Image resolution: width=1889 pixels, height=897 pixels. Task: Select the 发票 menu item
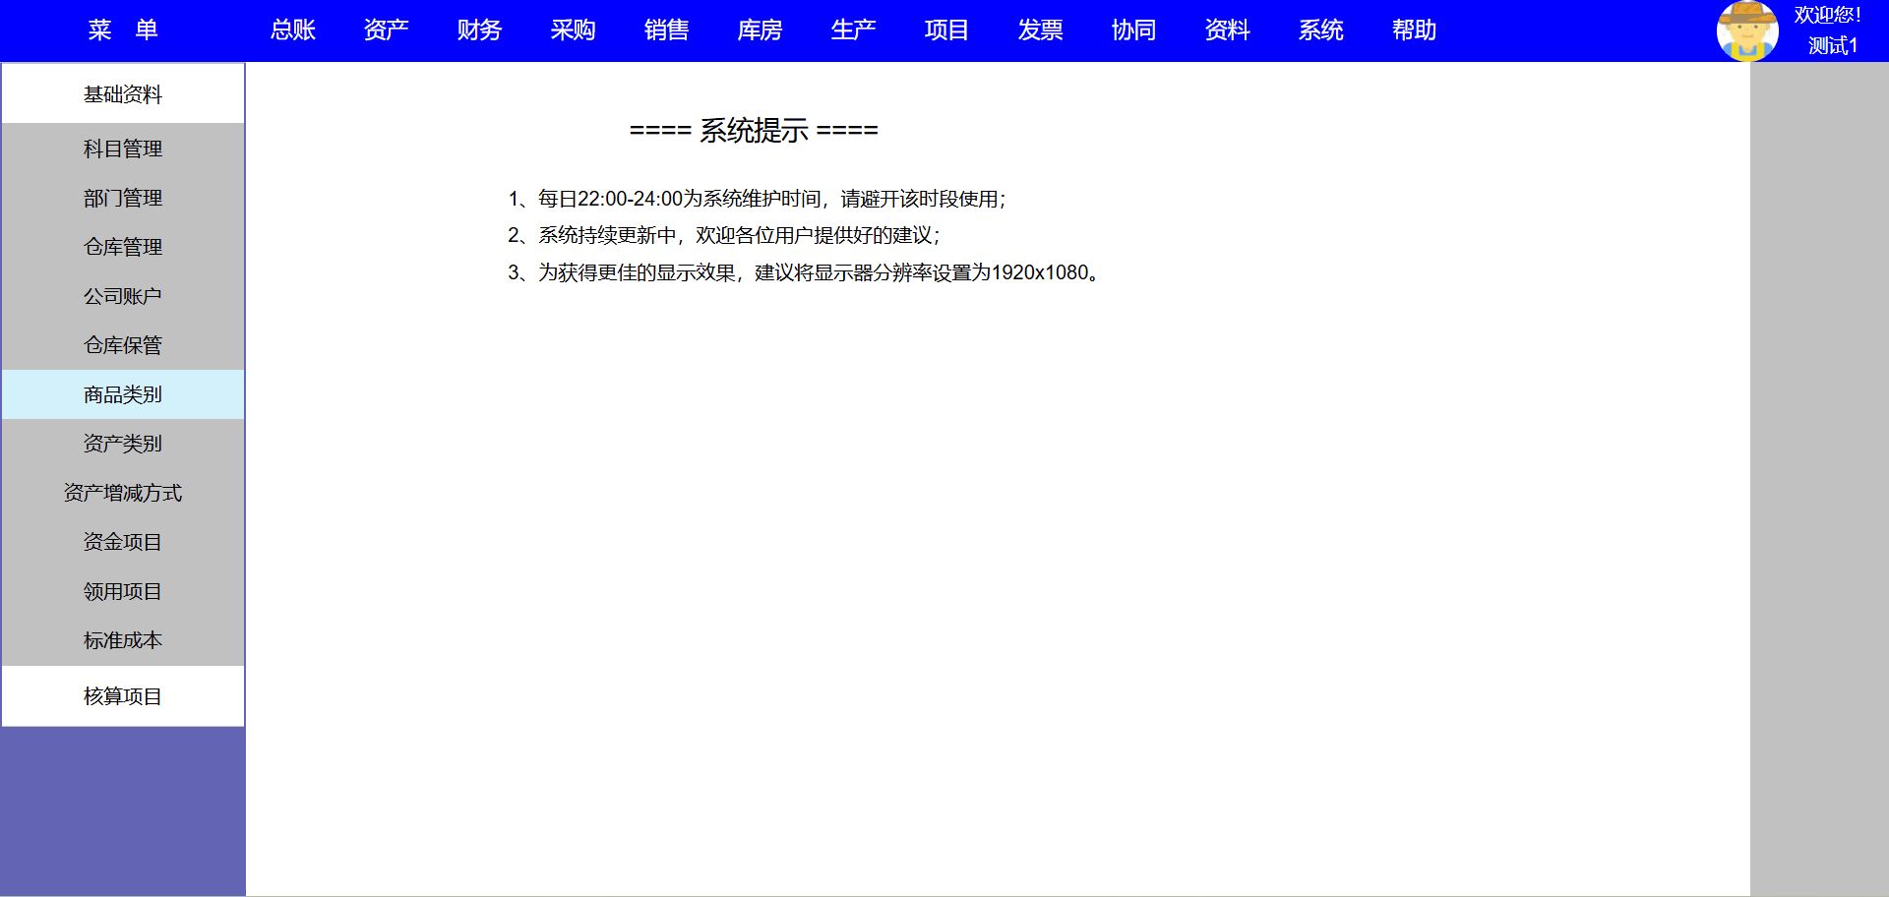point(1041,30)
